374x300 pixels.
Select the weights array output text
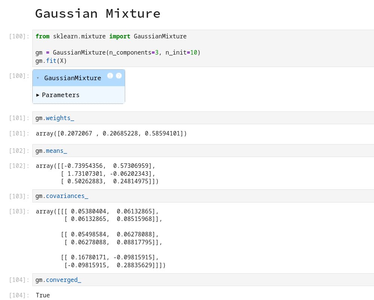pyautogui.click(x=111, y=133)
